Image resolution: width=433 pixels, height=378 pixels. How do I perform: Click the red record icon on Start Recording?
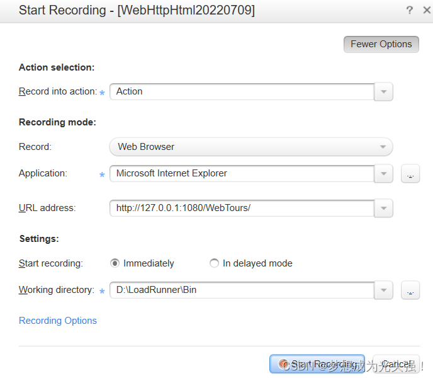click(283, 364)
